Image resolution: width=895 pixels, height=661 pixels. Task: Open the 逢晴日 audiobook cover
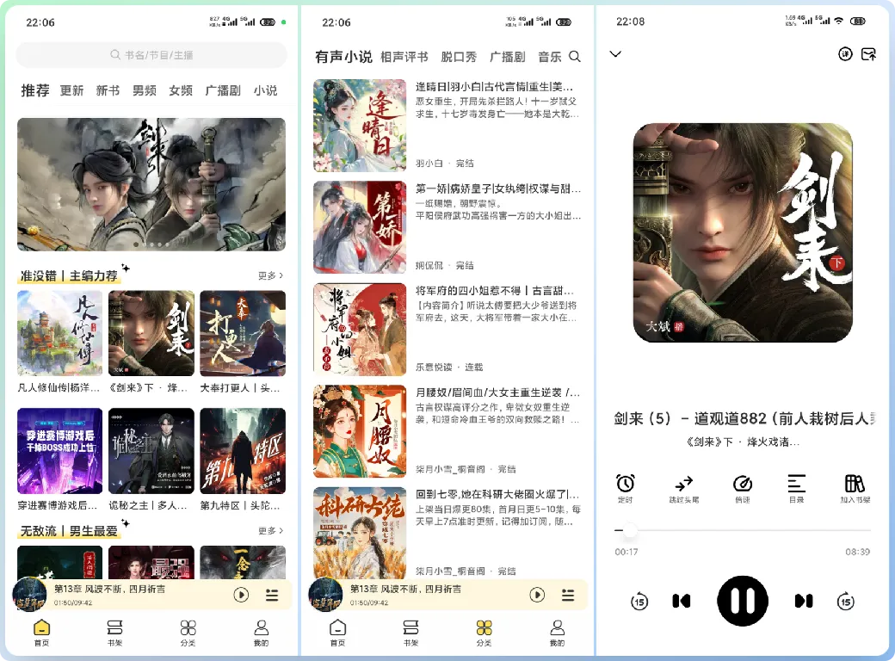coord(360,126)
